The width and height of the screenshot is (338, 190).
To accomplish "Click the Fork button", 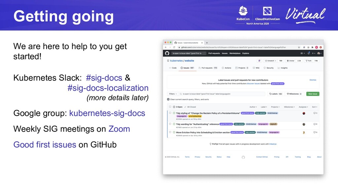I will click(x=309, y=61).
